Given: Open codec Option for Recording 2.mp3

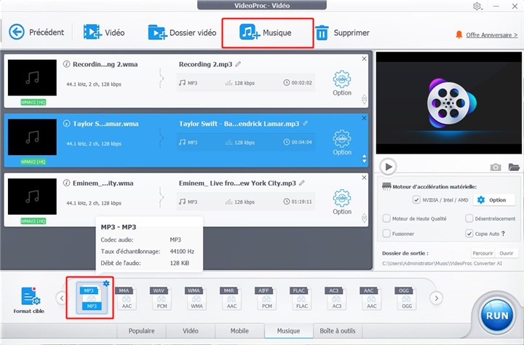Looking at the screenshot, I should 342,83.
